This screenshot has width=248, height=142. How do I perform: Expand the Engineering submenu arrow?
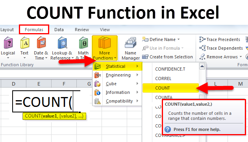[x=137, y=75]
